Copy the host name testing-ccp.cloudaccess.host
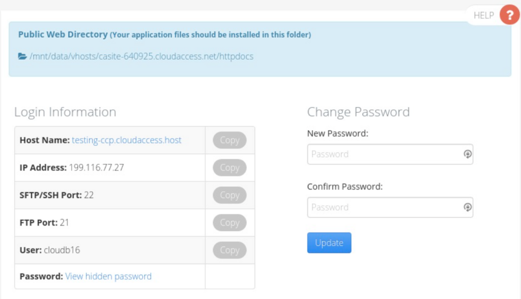This screenshot has width=521, height=299. (229, 140)
